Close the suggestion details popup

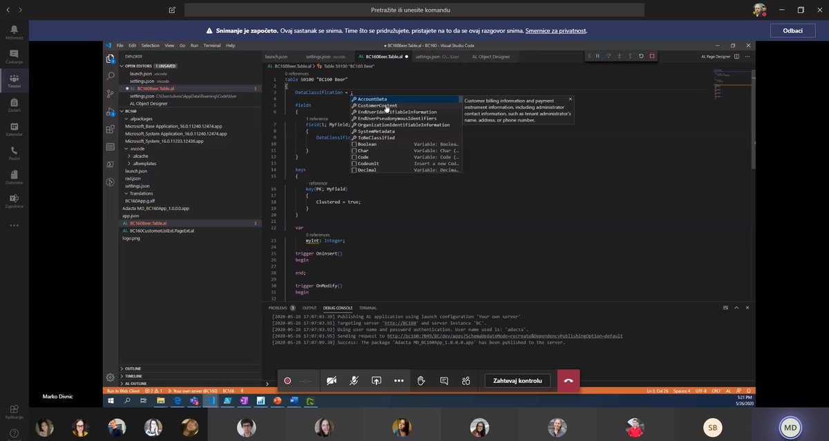570,99
